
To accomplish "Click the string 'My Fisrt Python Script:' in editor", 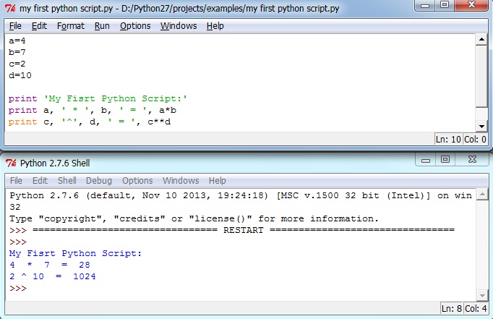I will [x=116, y=98].
